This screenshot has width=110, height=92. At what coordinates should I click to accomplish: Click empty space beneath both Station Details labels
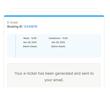coord(44,52)
